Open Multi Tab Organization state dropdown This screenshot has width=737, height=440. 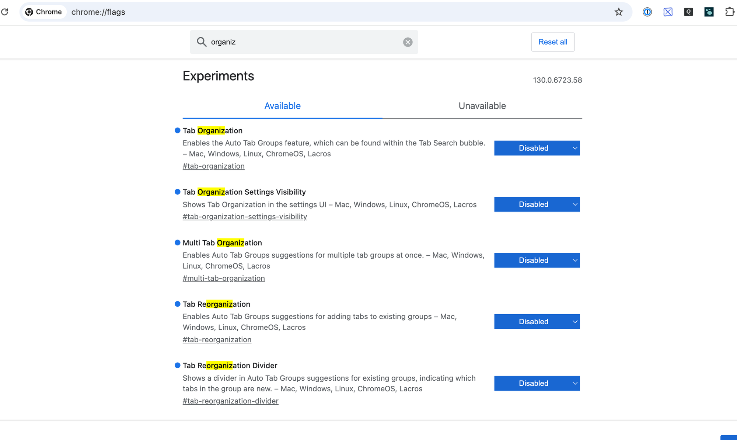[537, 260]
